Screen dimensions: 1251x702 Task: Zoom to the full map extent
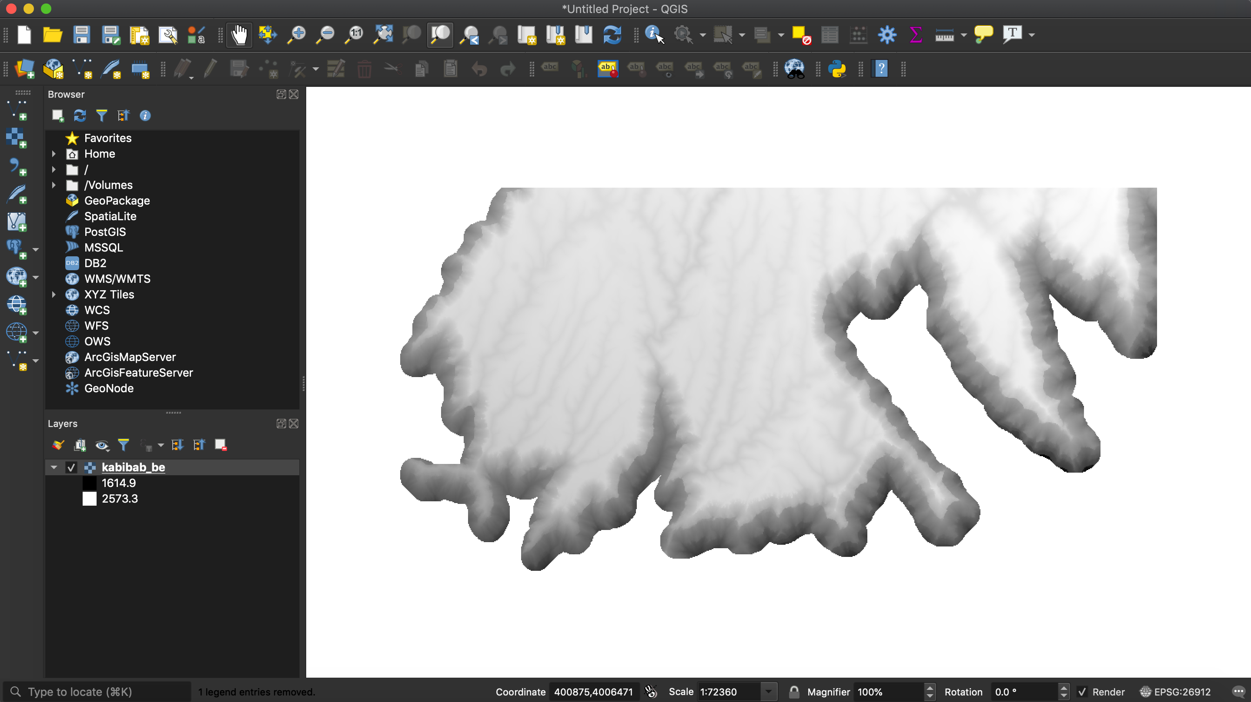pyautogui.click(x=383, y=34)
